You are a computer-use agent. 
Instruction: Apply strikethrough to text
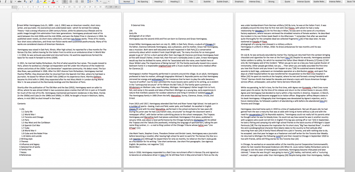point(19,1)
